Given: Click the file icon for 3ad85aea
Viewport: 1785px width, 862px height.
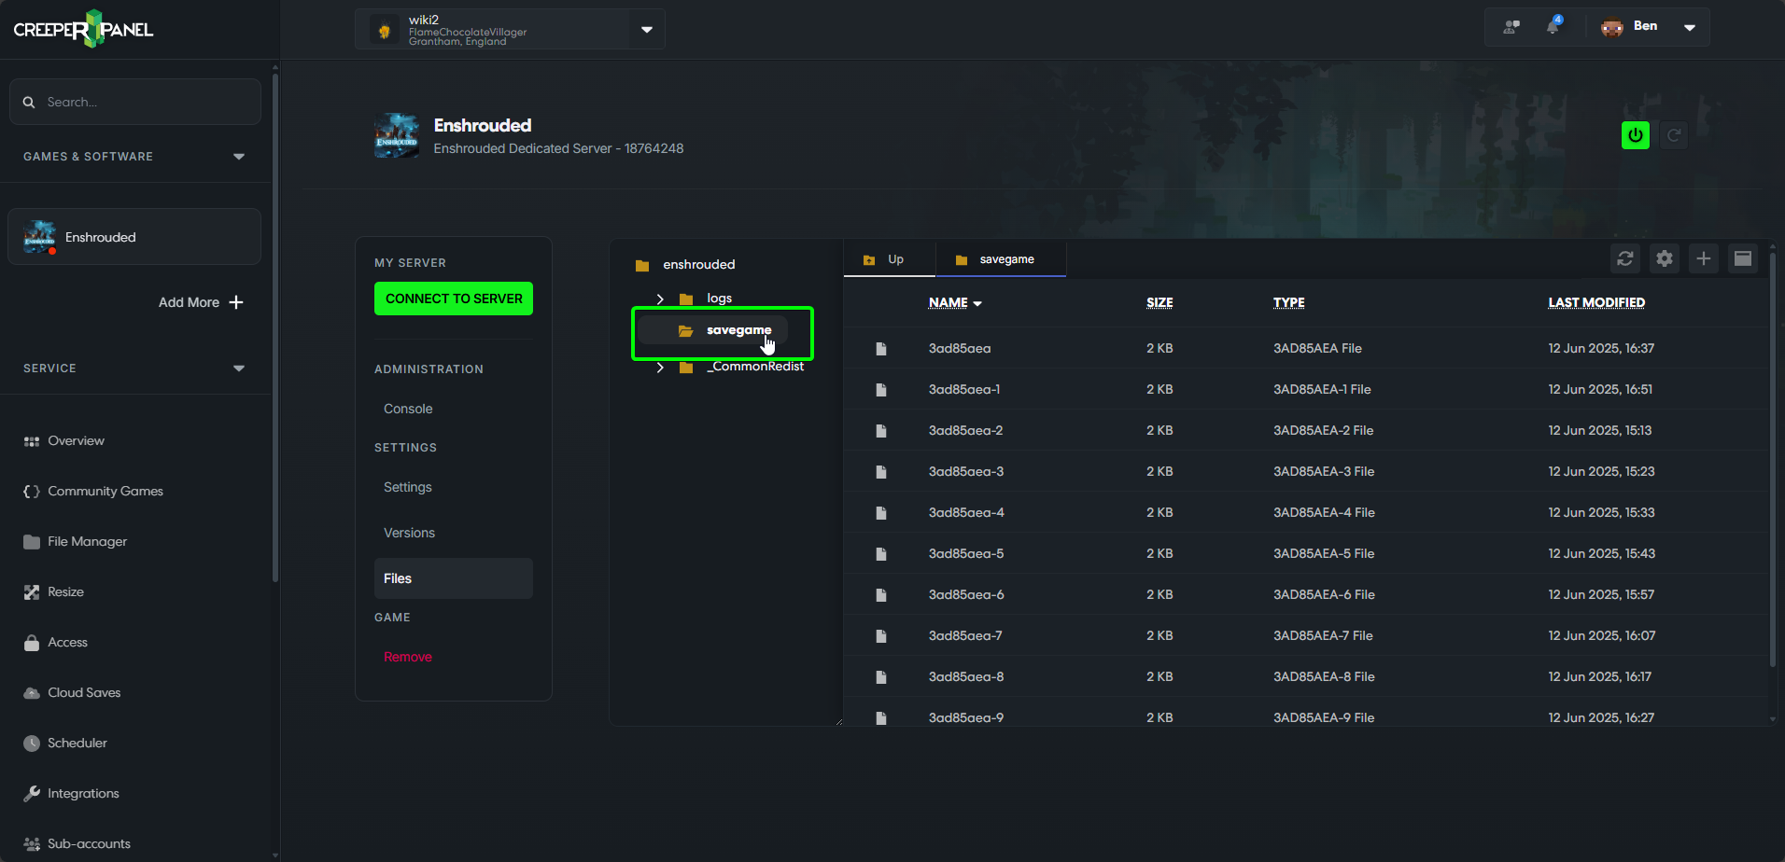Looking at the screenshot, I should tap(880, 349).
